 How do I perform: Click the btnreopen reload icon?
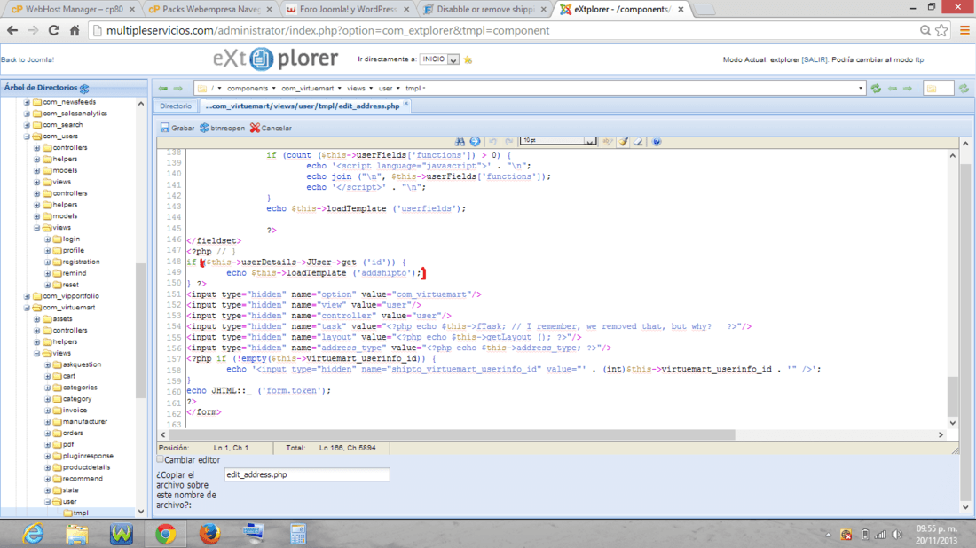point(204,128)
